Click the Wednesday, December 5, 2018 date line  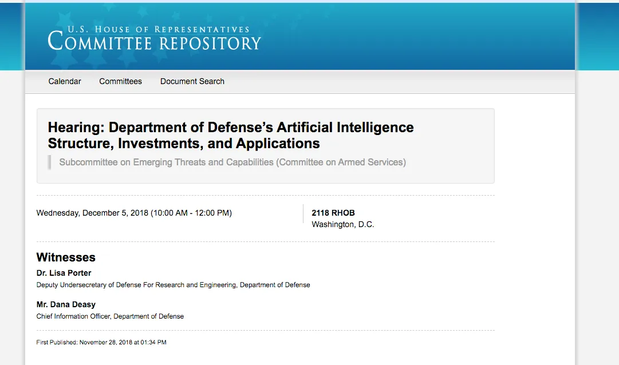click(134, 213)
